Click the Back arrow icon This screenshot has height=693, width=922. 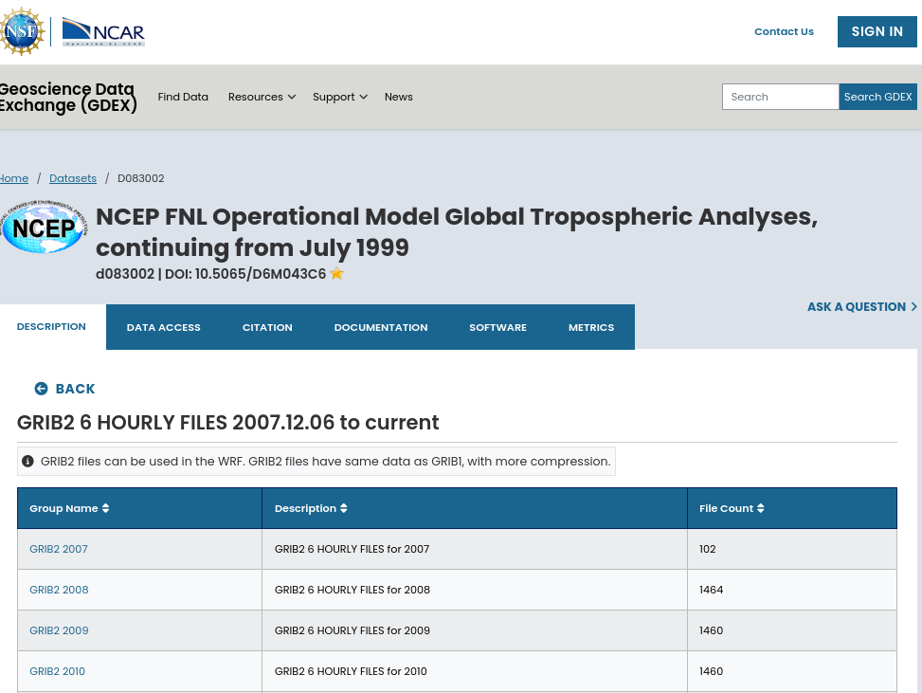[41, 389]
